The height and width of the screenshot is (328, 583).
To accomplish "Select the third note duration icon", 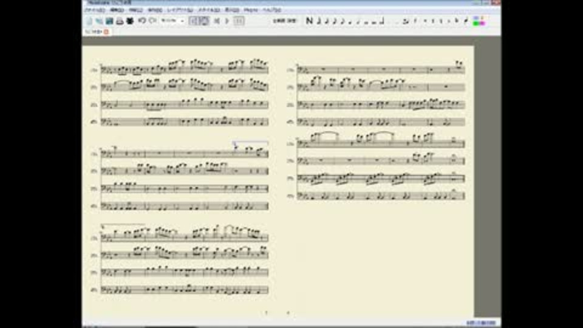I will 335,21.
